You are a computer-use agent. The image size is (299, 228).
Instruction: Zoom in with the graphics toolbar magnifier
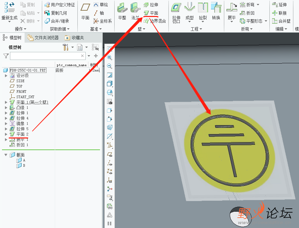coord(109,57)
